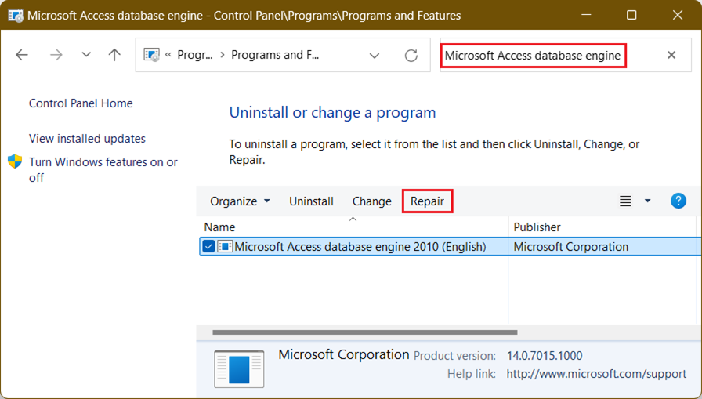
Task: Open the Organize dropdown menu
Action: point(240,201)
